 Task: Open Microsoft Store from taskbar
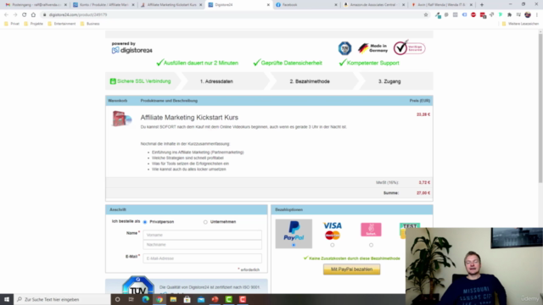pos(187,299)
